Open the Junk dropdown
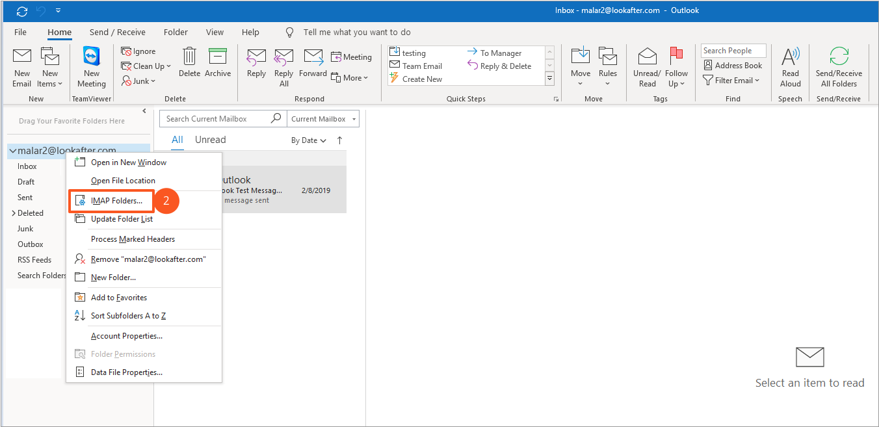The width and height of the screenshot is (879, 427). pos(139,81)
